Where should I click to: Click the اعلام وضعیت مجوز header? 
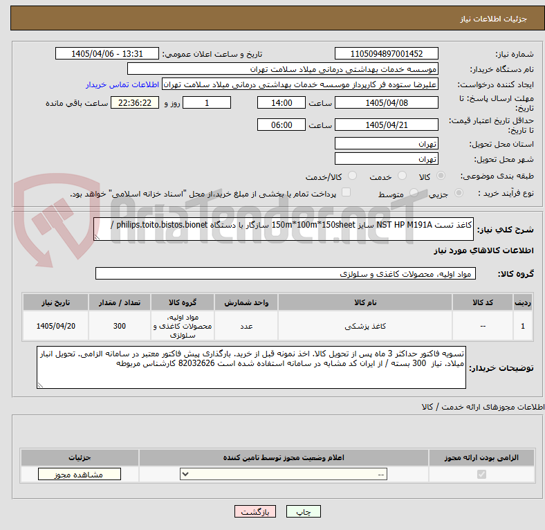[284, 457]
